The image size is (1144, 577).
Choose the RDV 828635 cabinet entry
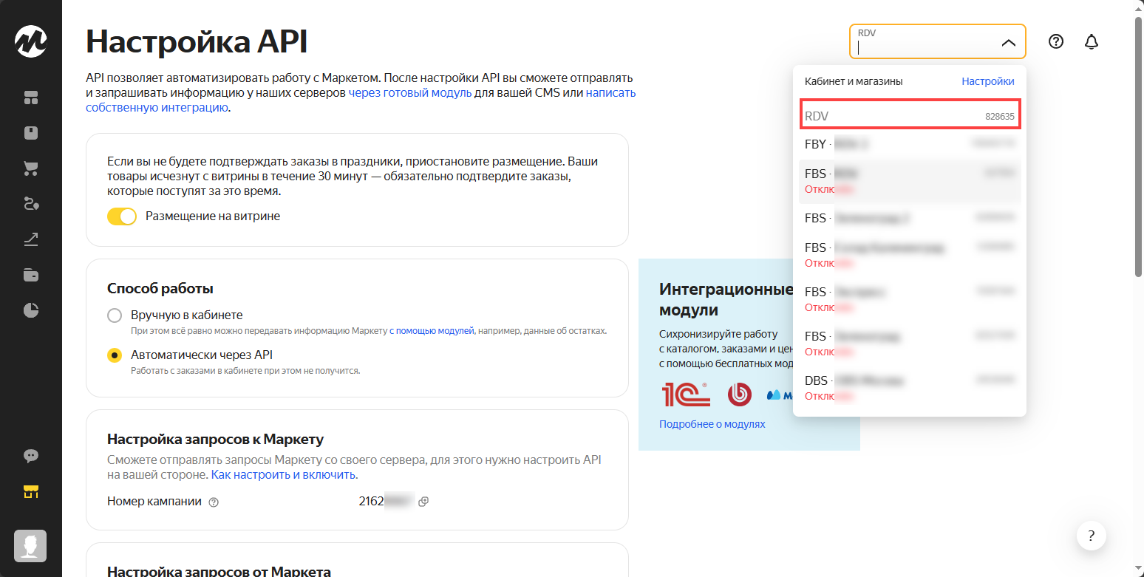point(910,116)
